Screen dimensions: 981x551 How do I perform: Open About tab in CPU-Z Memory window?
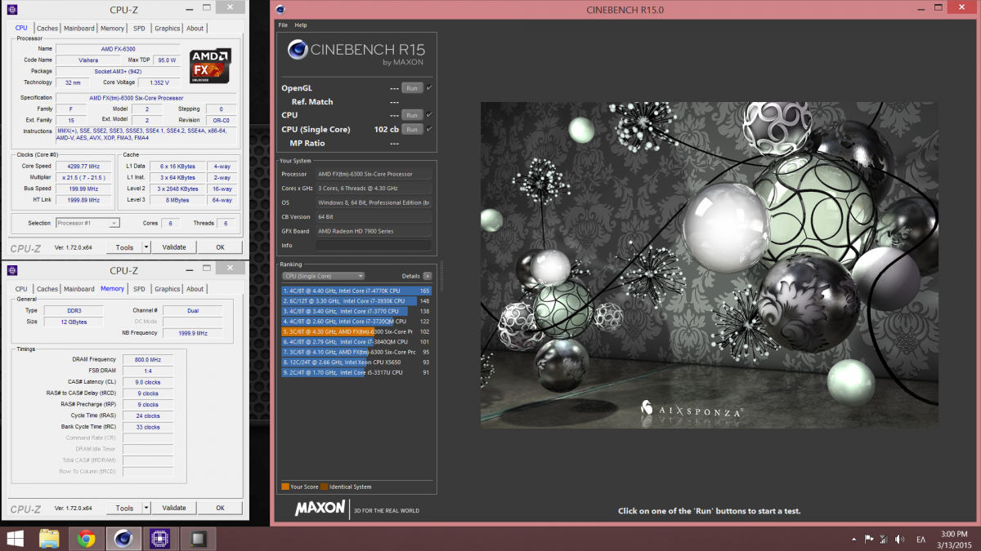(x=195, y=288)
